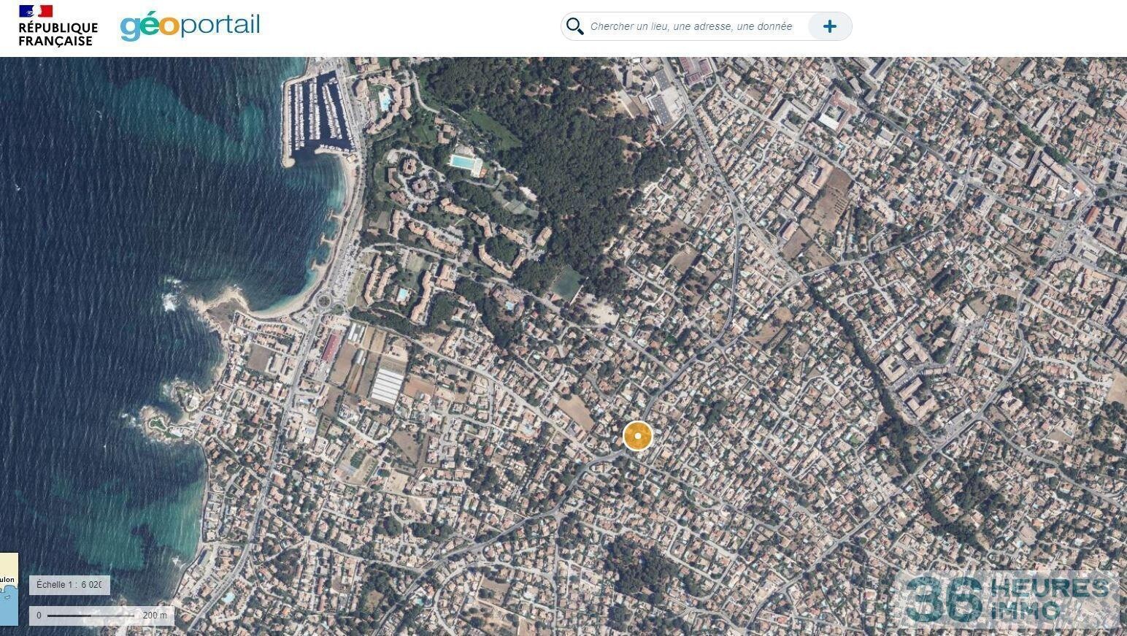The width and height of the screenshot is (1127, 636).
Task: Click the 0–200 m scale bar
Action: pos(101,616)
